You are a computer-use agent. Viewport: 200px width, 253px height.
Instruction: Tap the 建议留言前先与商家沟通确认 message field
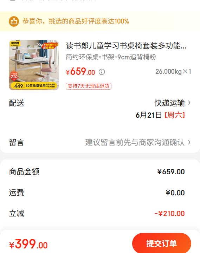click(135, 142)
